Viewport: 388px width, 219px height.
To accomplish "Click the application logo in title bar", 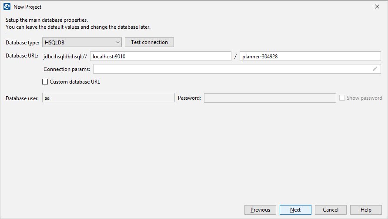I will click(7, 7).
